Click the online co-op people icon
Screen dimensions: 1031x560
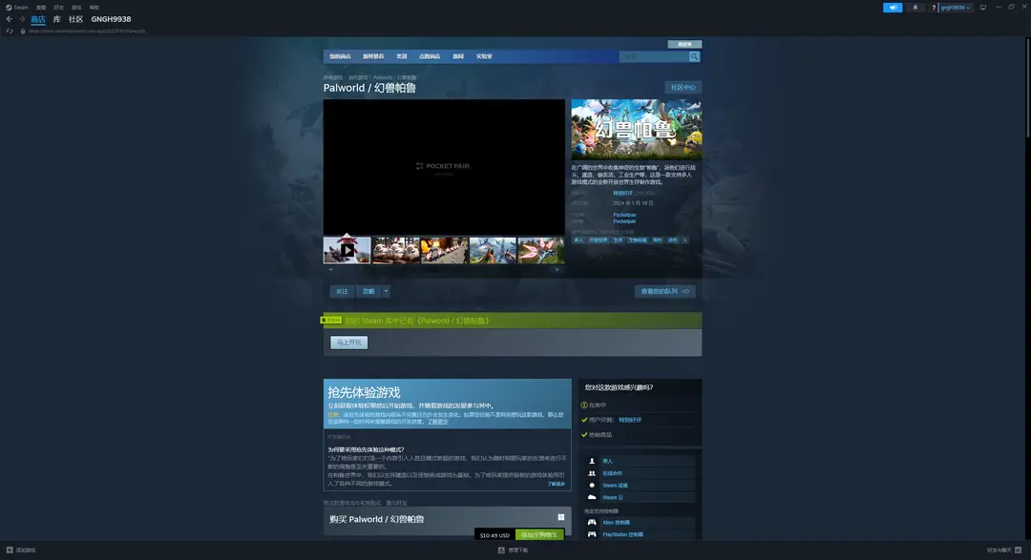[x=592, y=473]
